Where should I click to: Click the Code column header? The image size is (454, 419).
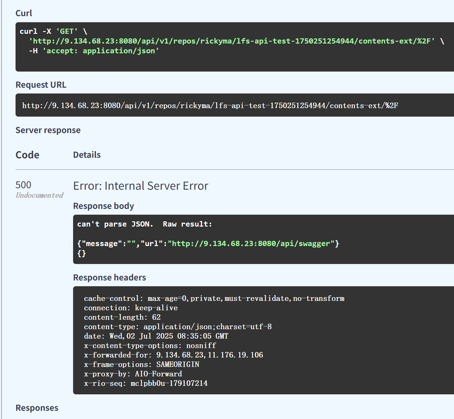pos(27,155)
